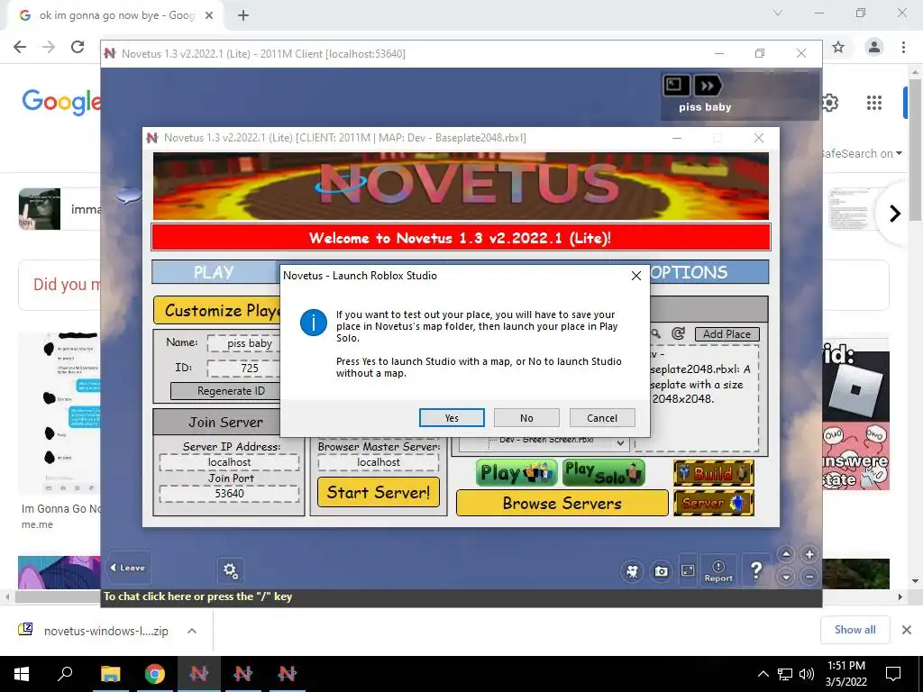This screenshot has height=692, width=923.
Task: Click Yes in Launch Roblox Studio dialog
Action: click(x=452, y=418)
